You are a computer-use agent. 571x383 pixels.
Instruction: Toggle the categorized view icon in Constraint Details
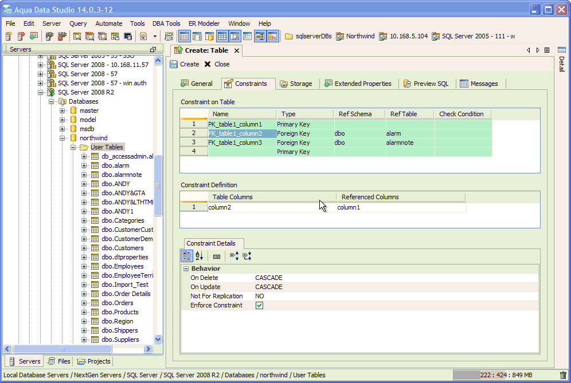[x=187, y=256]
